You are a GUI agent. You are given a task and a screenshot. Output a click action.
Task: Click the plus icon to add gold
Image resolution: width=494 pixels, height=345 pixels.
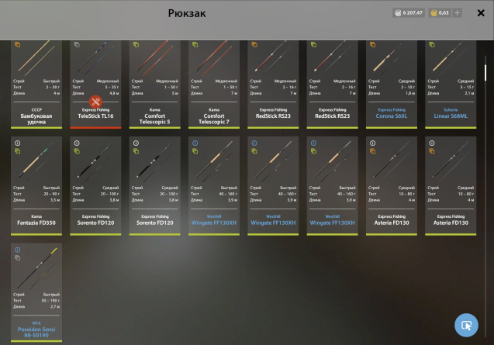[457, 13]
